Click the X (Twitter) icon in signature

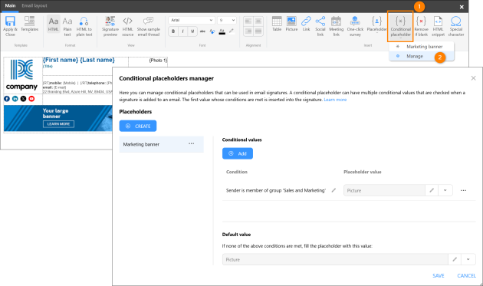point(23,99)
